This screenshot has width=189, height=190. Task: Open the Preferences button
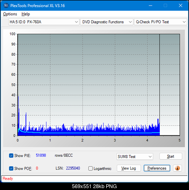[x=157, y=168]
